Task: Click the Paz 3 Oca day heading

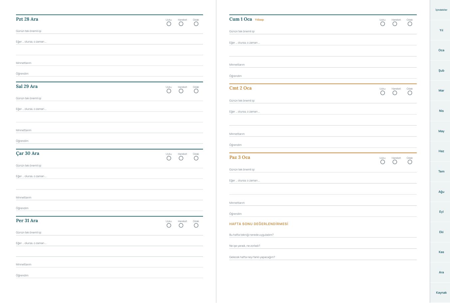Action: click(240, 157)
